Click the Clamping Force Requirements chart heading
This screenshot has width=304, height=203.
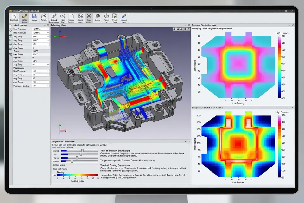click(x=212, y=29)
